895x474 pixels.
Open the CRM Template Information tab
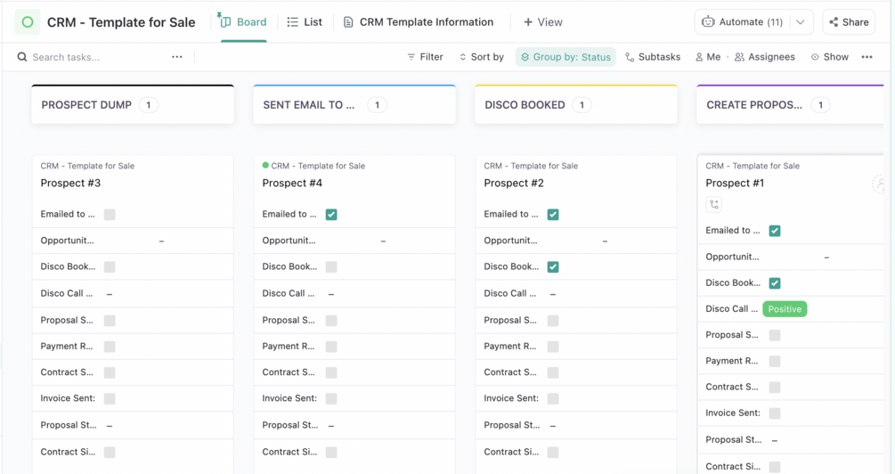point(419,22)
